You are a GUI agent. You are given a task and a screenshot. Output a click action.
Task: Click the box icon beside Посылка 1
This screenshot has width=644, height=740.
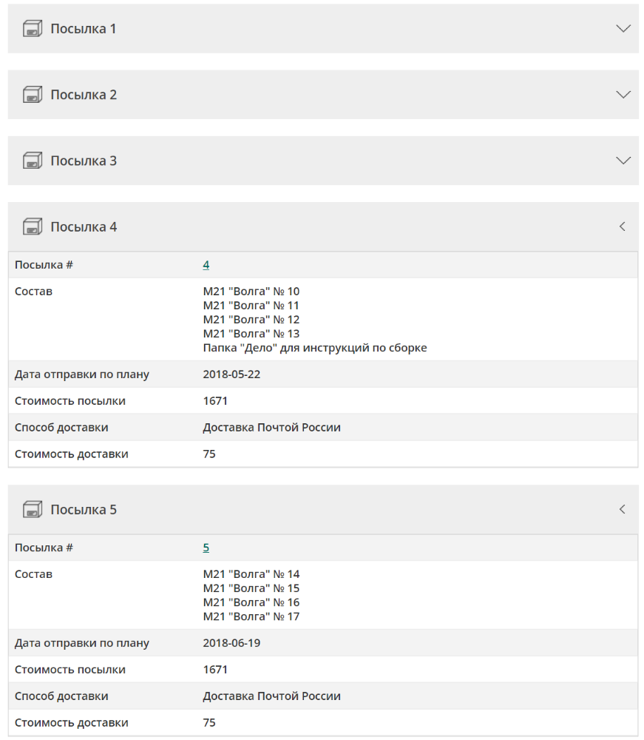click(33, 29)
